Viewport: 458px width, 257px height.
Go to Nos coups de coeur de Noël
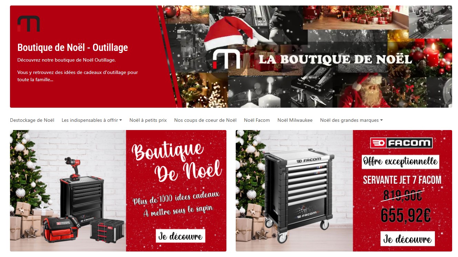[205, 120]
